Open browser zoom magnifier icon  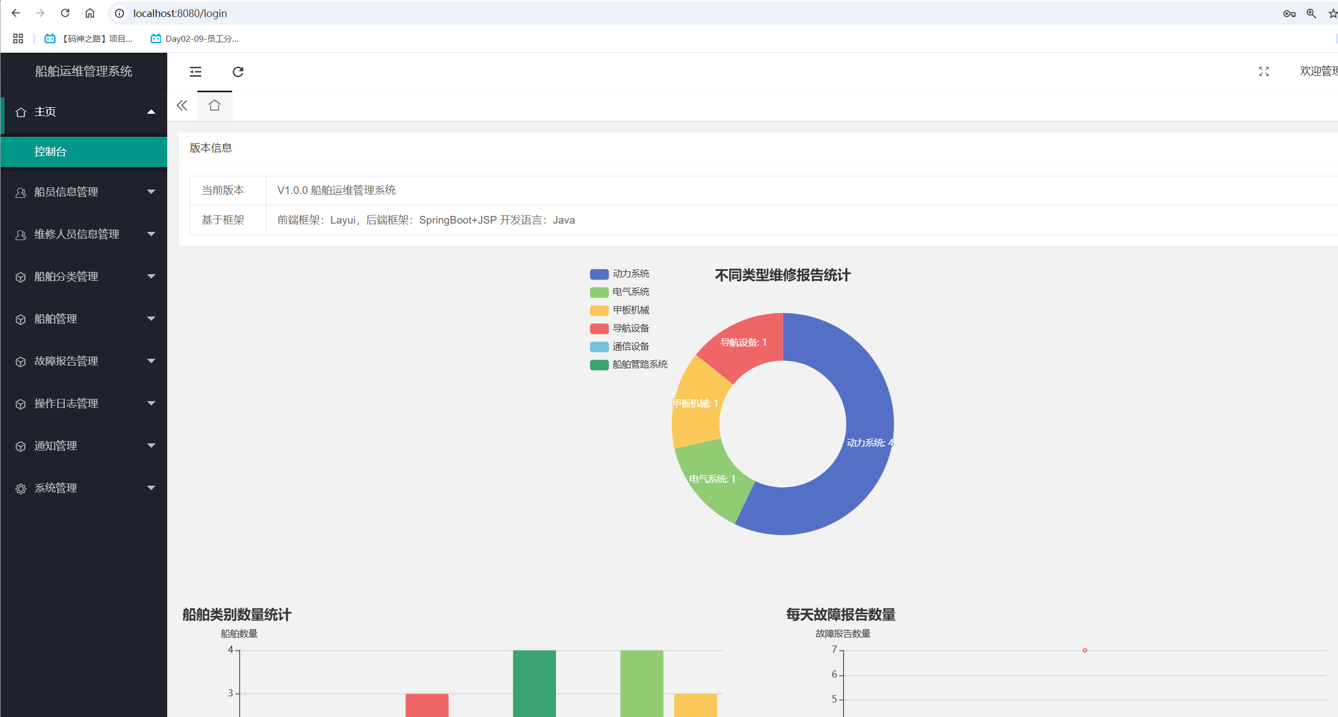[x=1311, y=14]
